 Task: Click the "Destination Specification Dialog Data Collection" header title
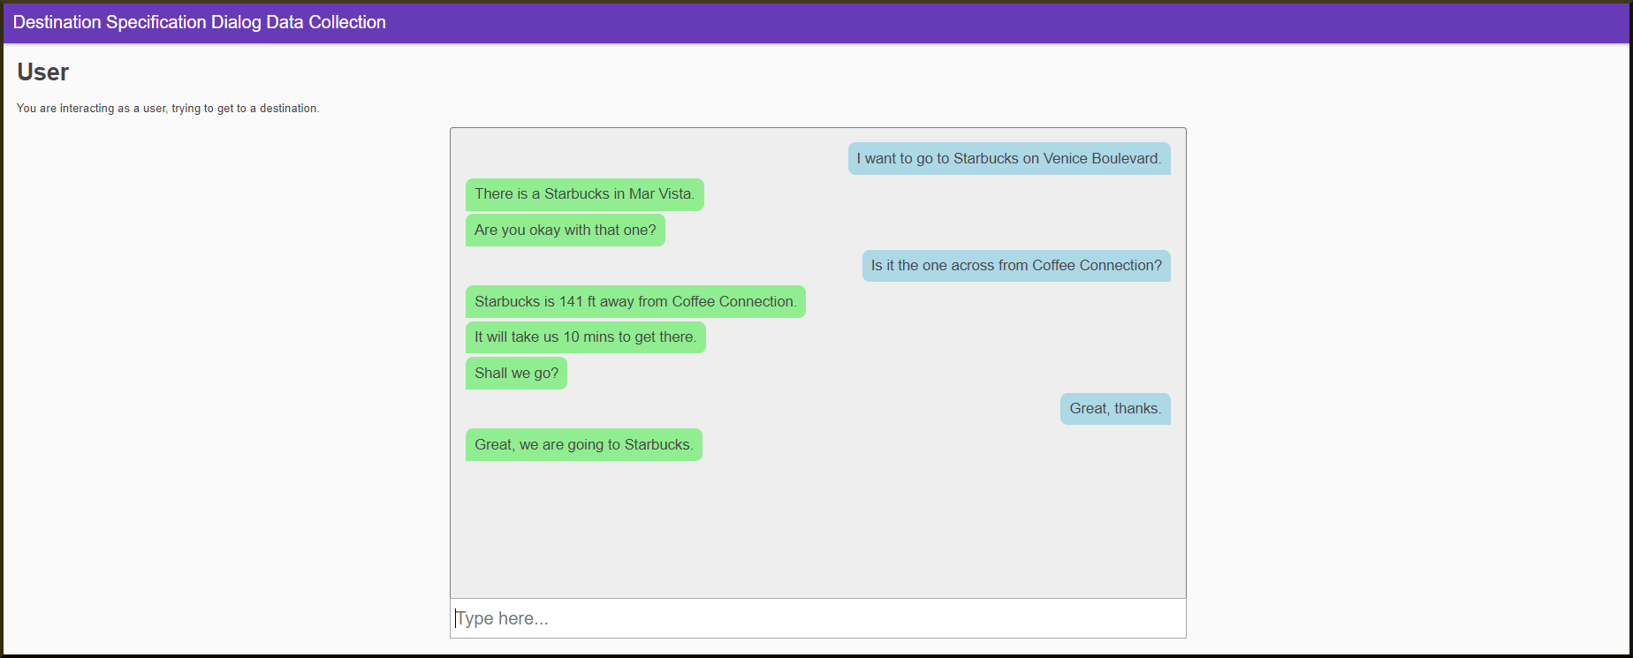tap(200, 22)
